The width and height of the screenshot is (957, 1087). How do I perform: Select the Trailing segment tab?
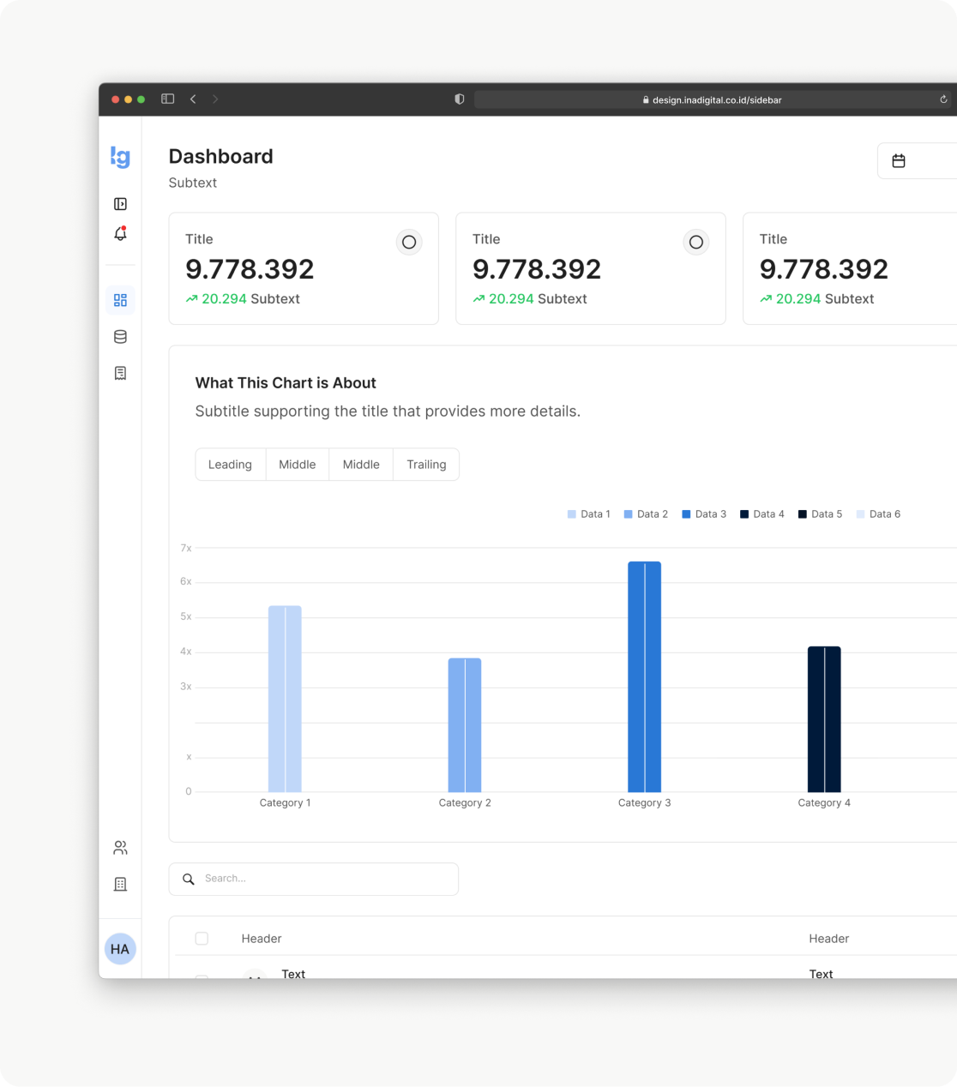pos(426,465)
